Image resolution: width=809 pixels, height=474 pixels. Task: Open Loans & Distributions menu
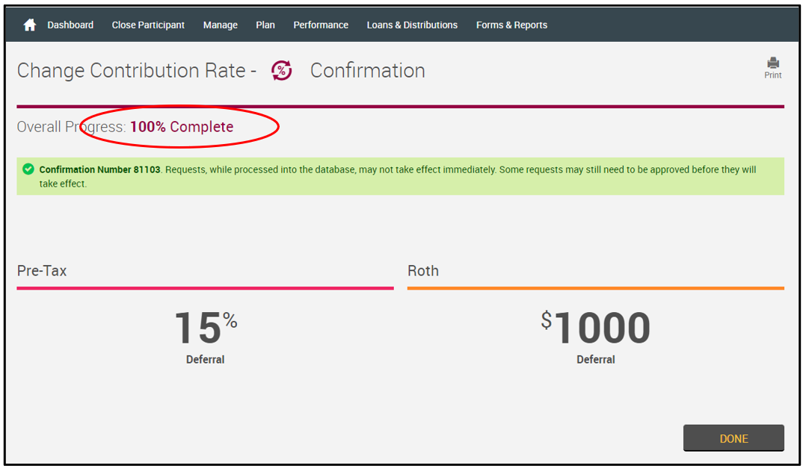[412, 25]
